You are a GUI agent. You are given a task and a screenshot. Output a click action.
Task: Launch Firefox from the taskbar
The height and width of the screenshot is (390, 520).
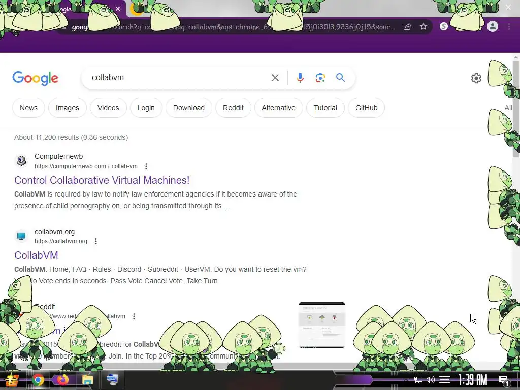click(x=62, y=380)
